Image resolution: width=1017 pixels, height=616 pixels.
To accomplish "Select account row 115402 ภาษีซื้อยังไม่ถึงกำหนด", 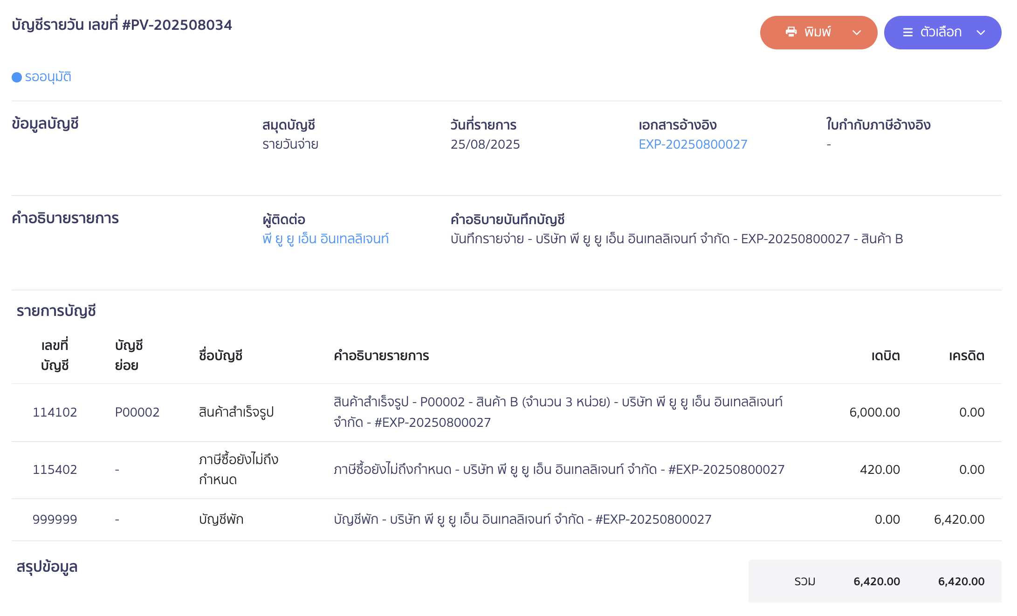I will 507,470.
